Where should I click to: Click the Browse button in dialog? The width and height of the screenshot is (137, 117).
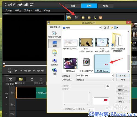click(x=123, y=101)
